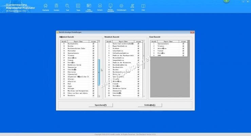Viewport: 251px width, 136px height.
Task: Toggle row 11 Knochendichte checkbox in male report
Action: tap(94, 44)
